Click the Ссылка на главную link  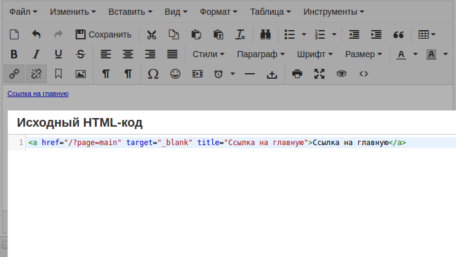coord(38,94)
